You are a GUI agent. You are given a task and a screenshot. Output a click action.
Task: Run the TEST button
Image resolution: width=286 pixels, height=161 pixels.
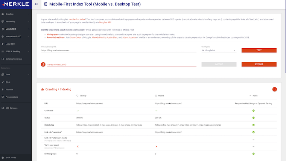pyautogui.click(x=259, y=50)
